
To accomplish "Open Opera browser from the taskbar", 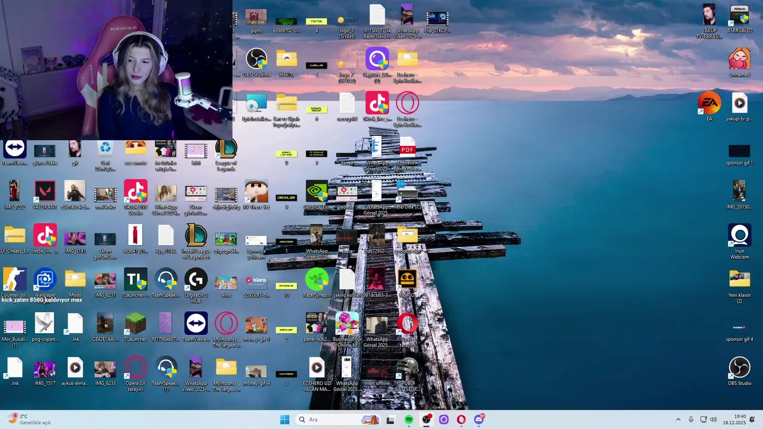I will pyautogui.click(x=461, y=419).
